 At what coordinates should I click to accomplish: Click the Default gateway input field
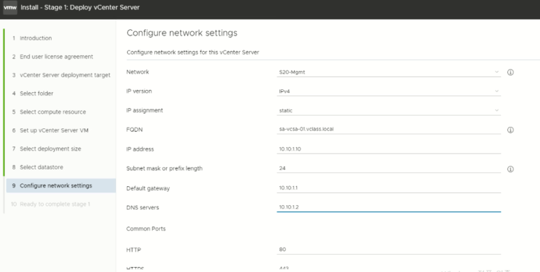(x=388, y=188)
